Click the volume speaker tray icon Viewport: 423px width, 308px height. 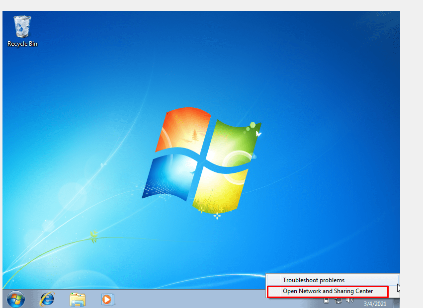[349, 300]
